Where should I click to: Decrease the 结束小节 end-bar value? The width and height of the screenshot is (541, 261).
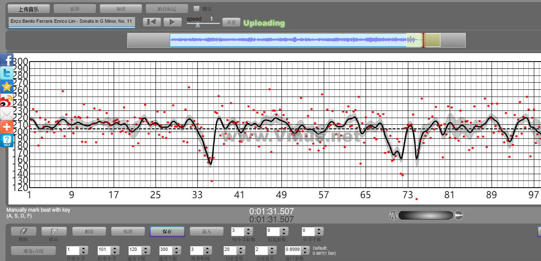(x=115, y=252)
